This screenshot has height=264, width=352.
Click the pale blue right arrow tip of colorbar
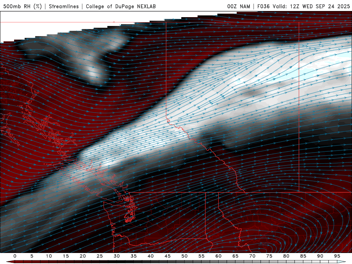coord(341,262)
